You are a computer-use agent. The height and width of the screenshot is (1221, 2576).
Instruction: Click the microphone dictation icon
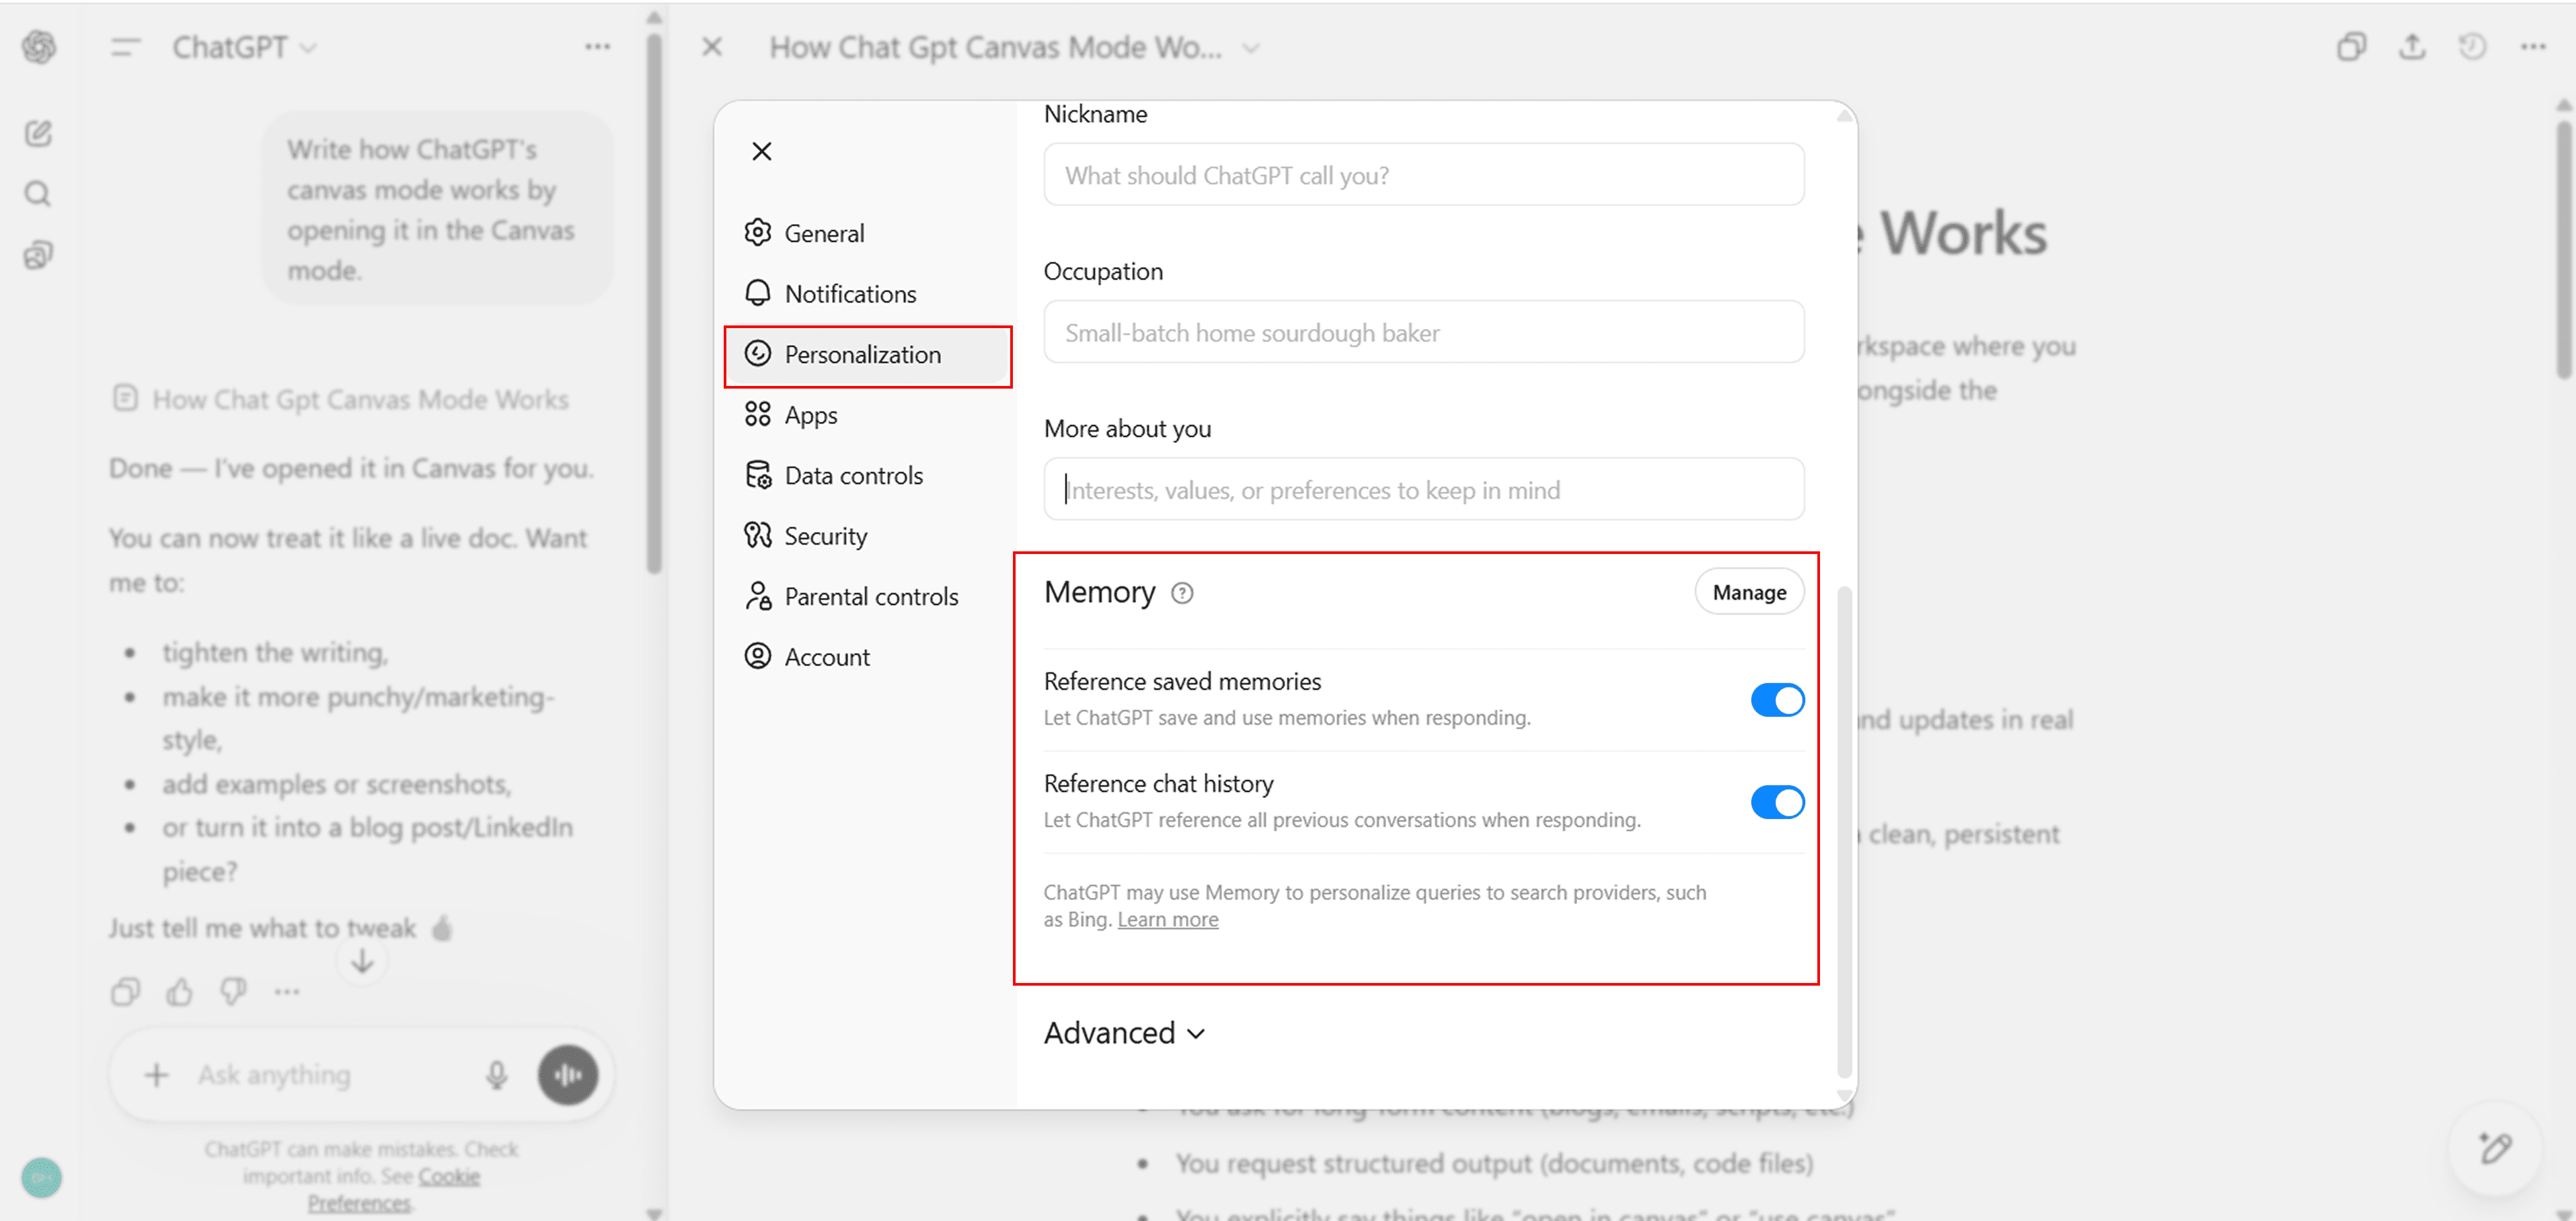click(496, 1075)
